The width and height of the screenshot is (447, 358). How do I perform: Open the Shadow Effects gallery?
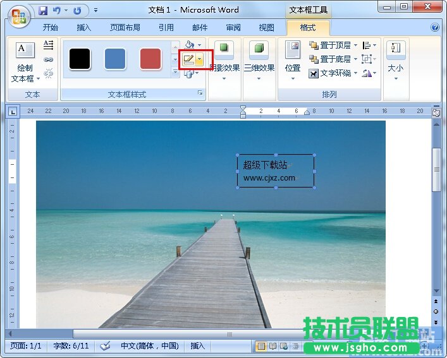pyautogui.click(x=224, y=63)
